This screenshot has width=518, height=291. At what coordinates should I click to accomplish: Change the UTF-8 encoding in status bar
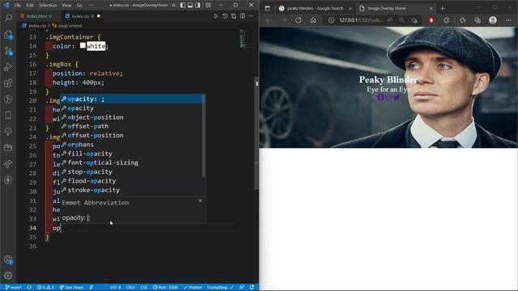(115, 288)
